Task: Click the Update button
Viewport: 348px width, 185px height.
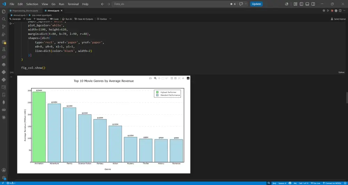Action: tap(256, 4)
